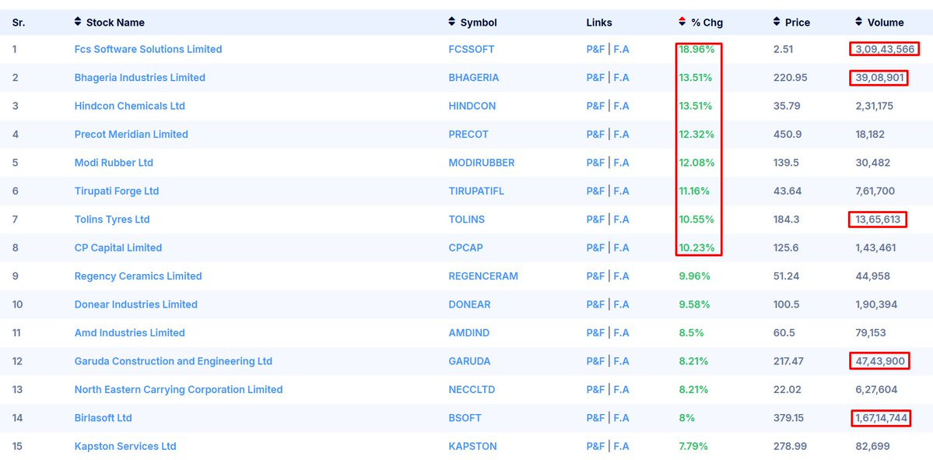This screenshot has width=933, height=460.
Task: Open Hindcon Chemicals Ltd stock page
Action: coord(130,106)
